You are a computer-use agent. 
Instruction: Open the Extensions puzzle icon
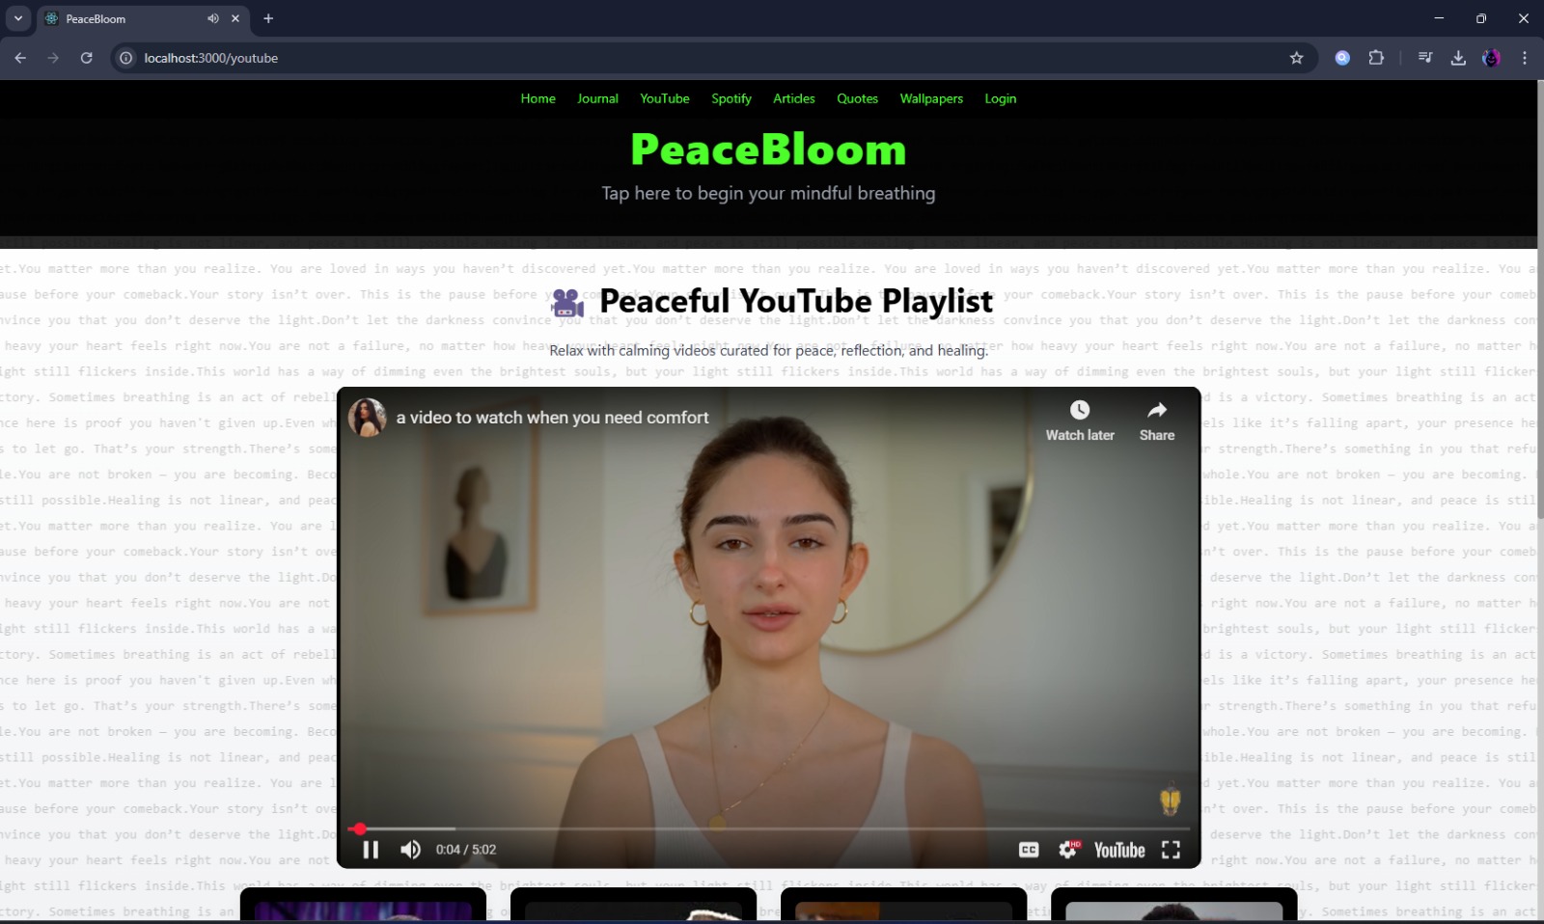coord(1376,58)
